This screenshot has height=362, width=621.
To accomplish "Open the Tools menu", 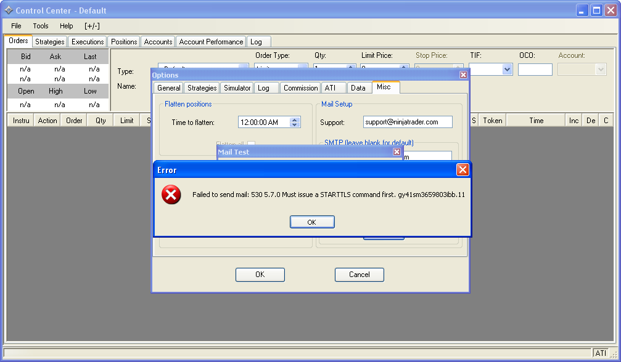I will [41, 26].
